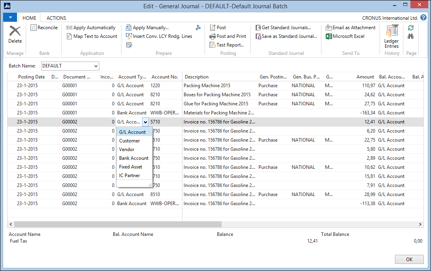The height and width of the screenshot is (271, 431).
Task: Open the Account Type dropdown in the grid
Action: (145, 121)
